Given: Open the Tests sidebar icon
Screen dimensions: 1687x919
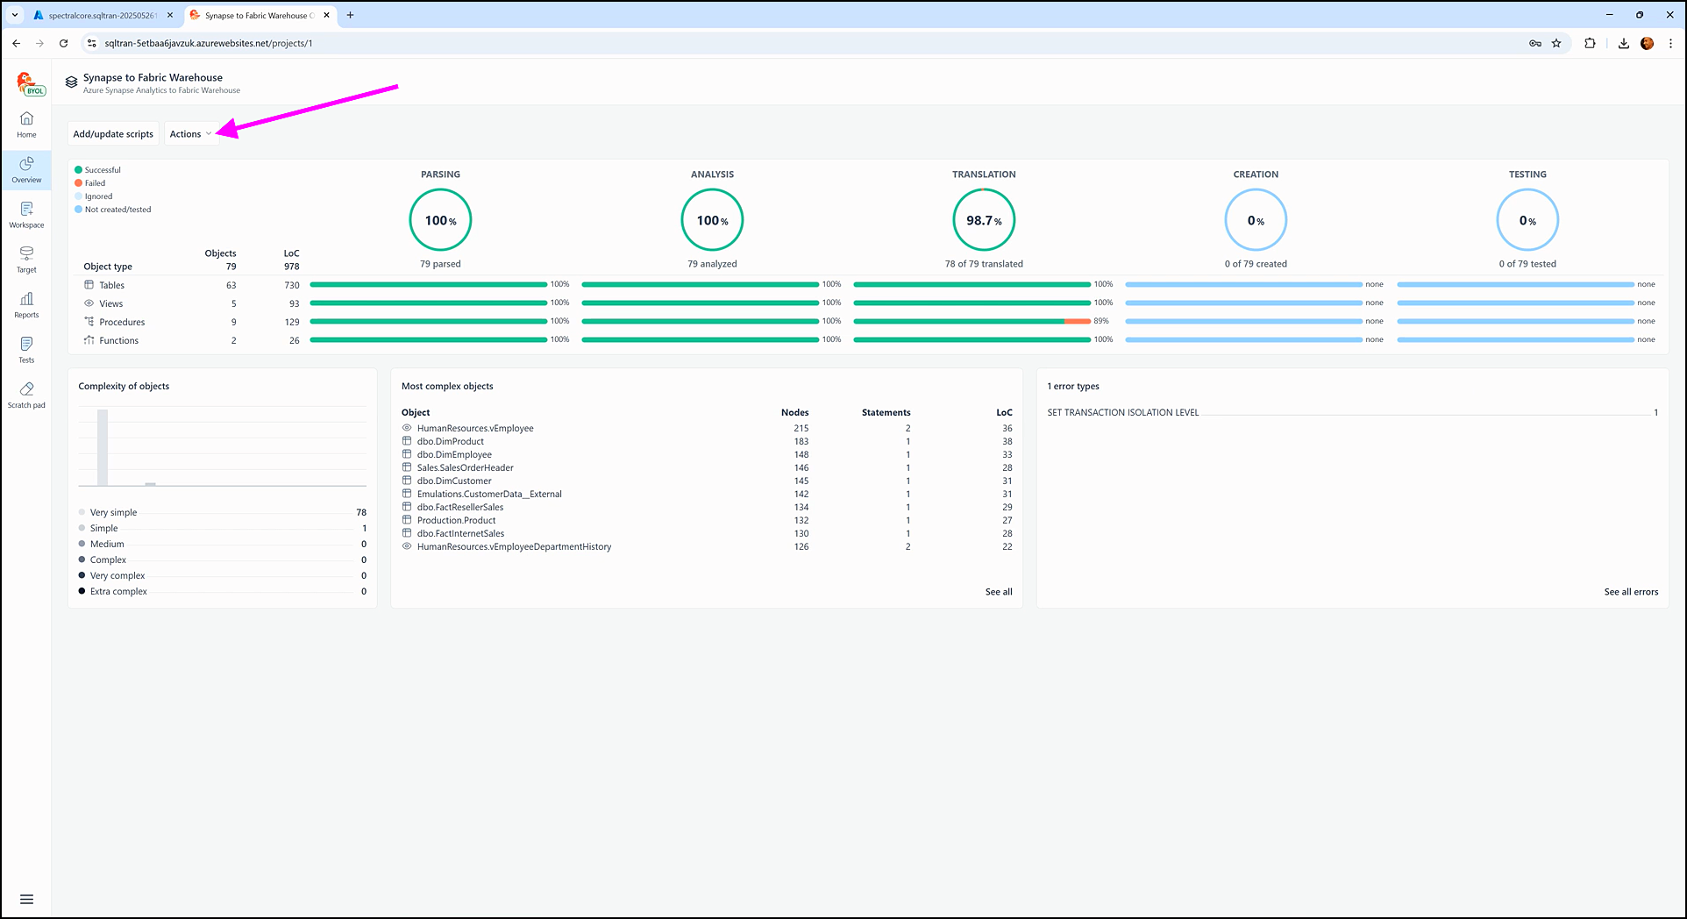Looking at the screenshot, I should (26, 349).
